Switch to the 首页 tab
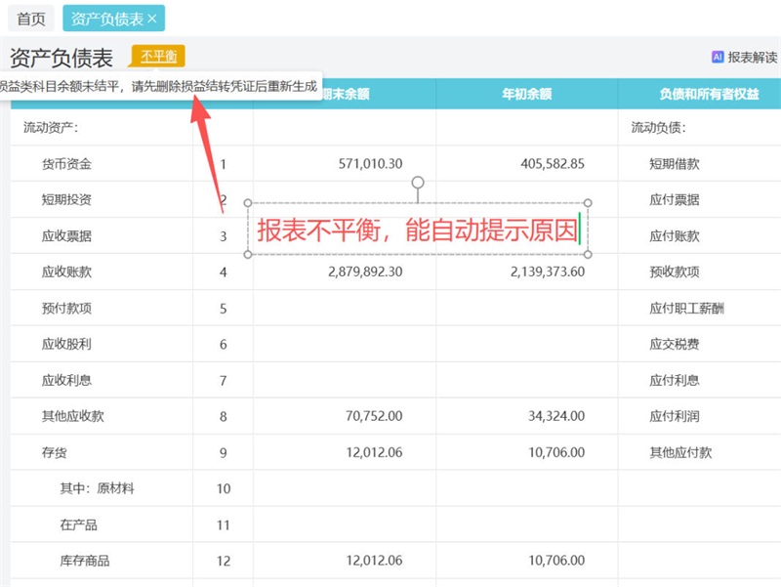The image size is (781, 587). (31, 19)
